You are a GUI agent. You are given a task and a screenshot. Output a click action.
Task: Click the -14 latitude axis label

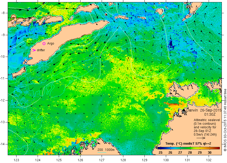coord(3,144)
